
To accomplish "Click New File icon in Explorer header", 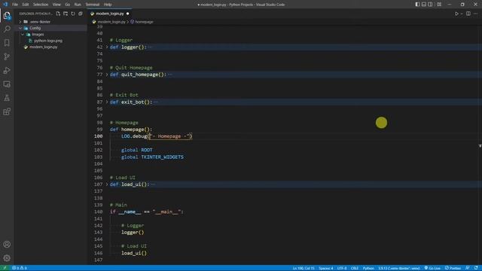I will 58,14.
